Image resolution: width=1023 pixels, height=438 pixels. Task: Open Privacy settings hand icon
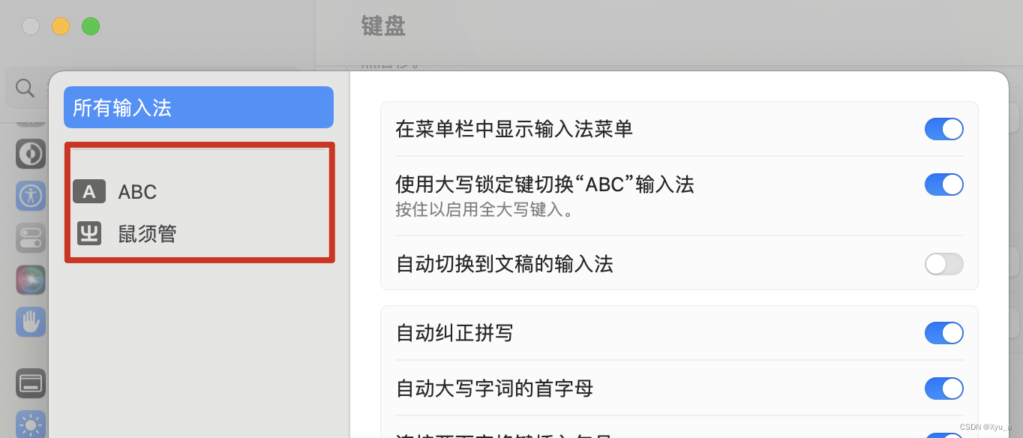(31, 322)
